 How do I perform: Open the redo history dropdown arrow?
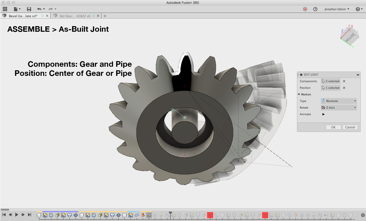click(55, 9)
